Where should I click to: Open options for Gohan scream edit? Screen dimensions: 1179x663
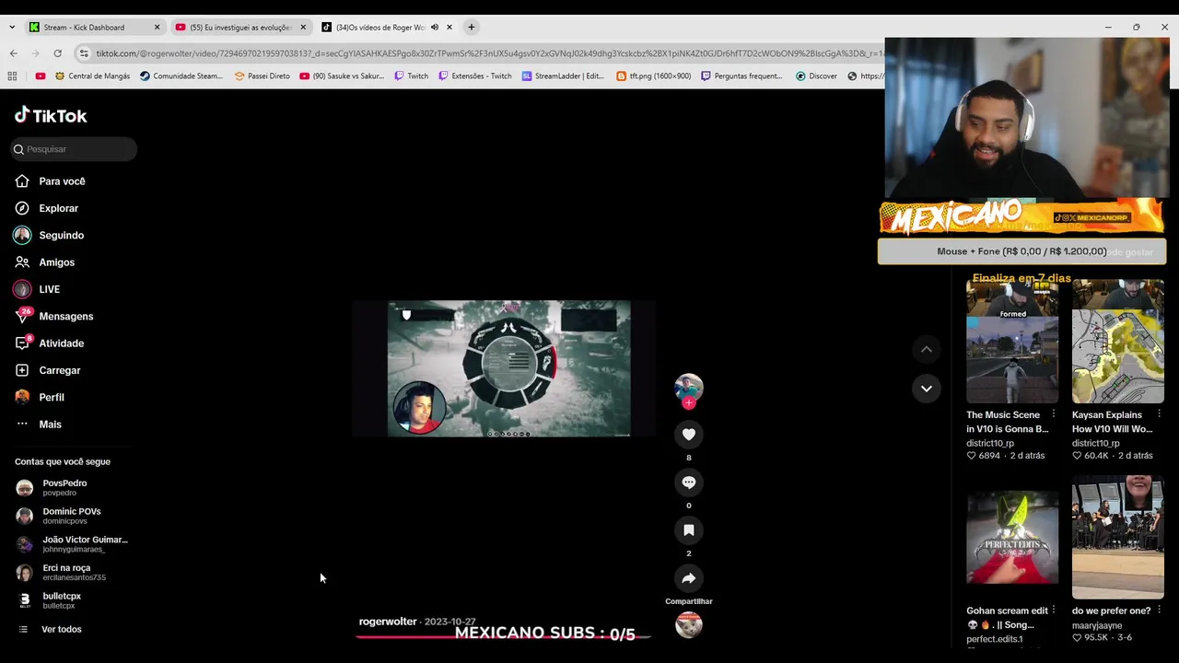click(x=1054, y=611)
